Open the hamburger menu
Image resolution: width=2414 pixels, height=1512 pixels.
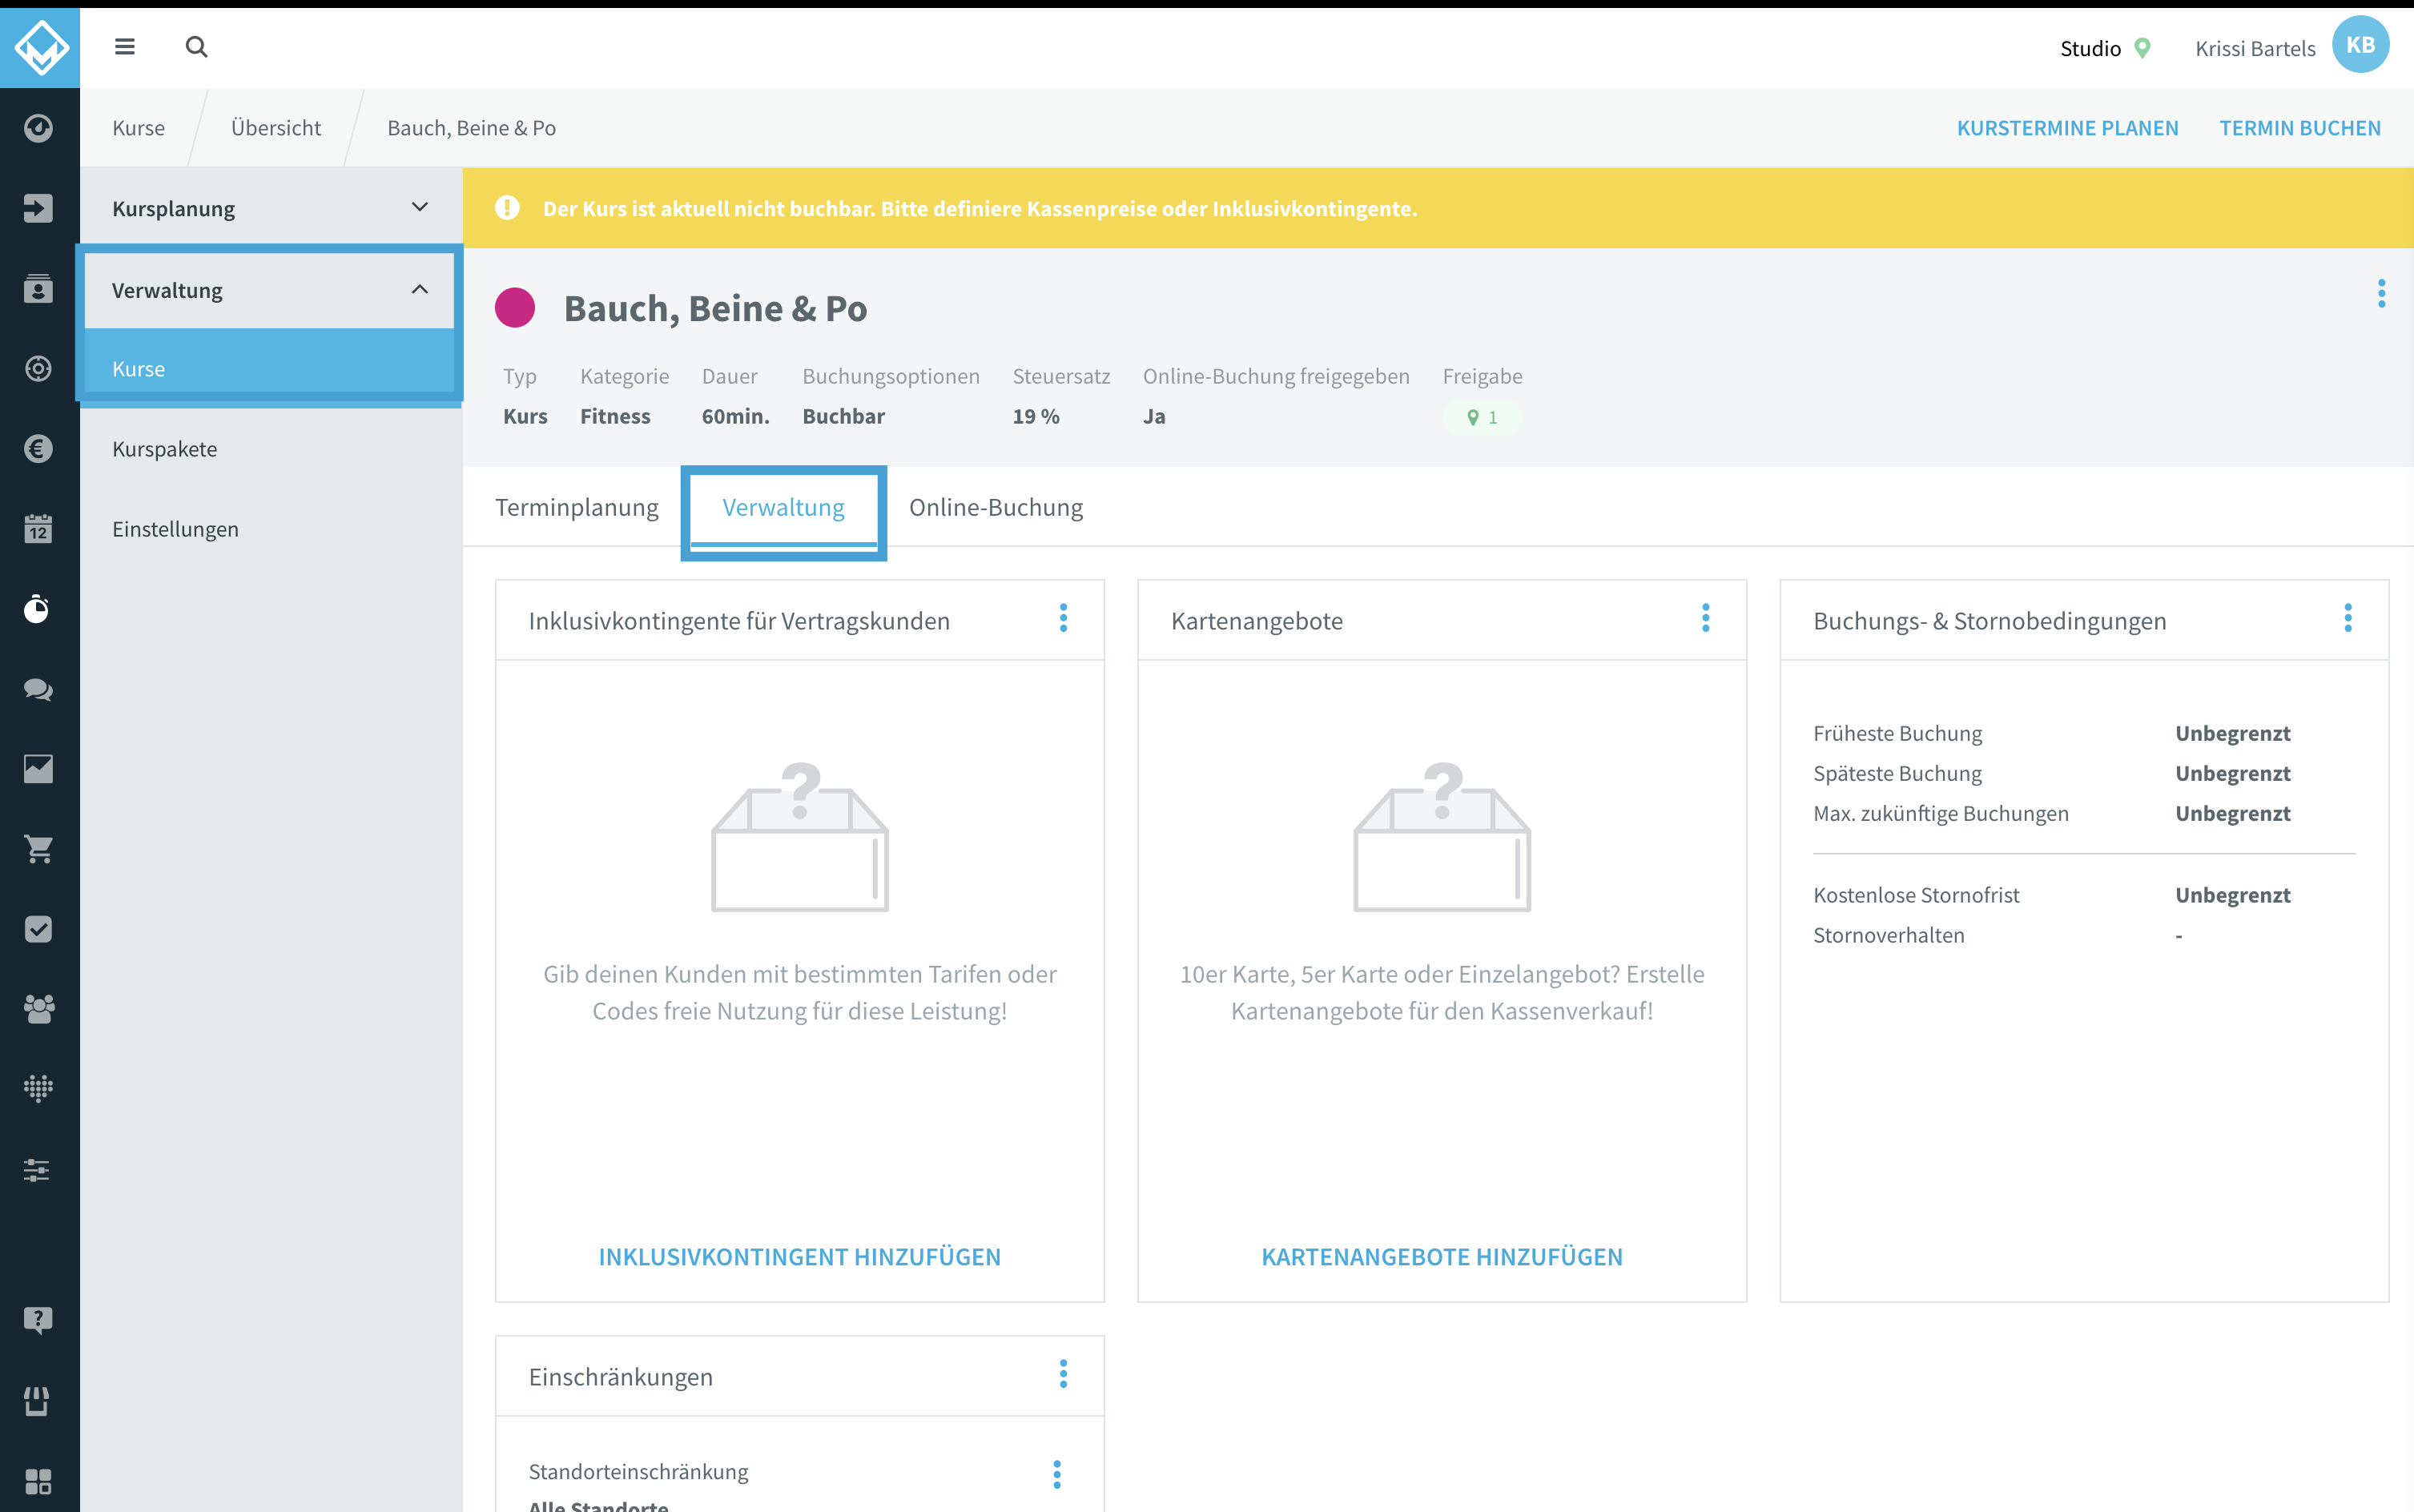(x=125, y=47)
